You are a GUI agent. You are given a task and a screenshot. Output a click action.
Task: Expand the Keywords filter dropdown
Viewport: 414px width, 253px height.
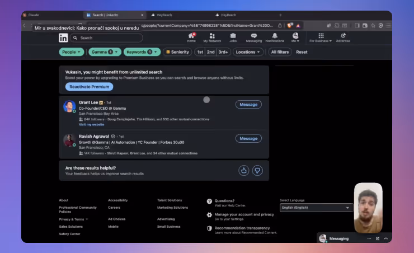point(142,52)
